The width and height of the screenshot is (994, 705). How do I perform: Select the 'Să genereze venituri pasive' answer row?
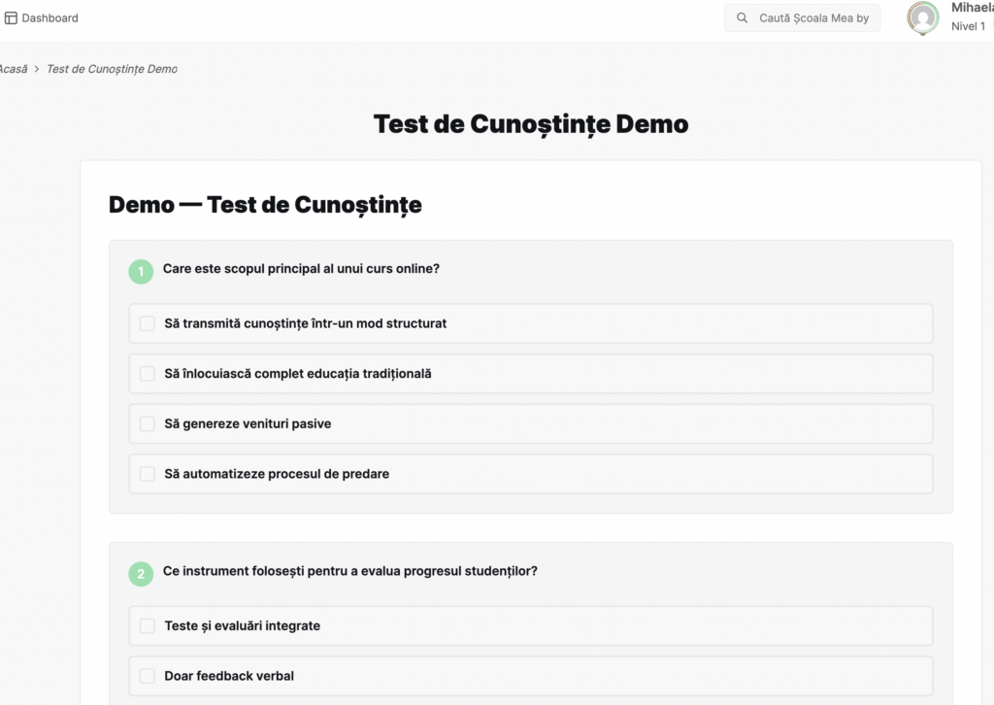pos(531,423)
